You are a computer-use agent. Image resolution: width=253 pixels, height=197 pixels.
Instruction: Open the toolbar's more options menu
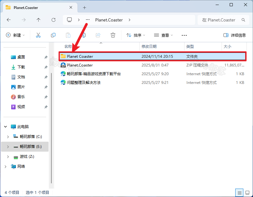184,35
